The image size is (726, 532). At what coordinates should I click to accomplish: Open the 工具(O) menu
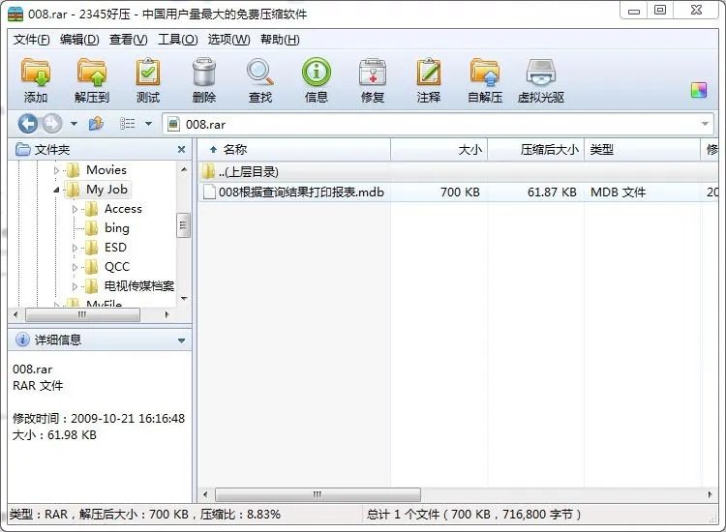pyautogui.click(x=178, y=40)
